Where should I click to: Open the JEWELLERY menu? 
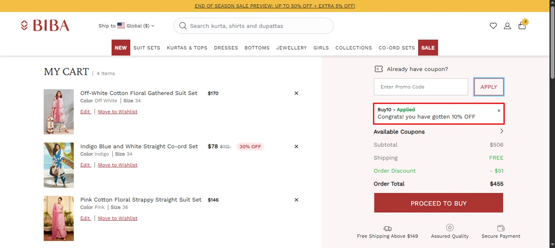pos(292,48)
